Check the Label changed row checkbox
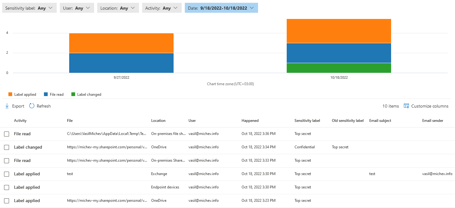Screen dimensions: 455x208 pos(7,147)
